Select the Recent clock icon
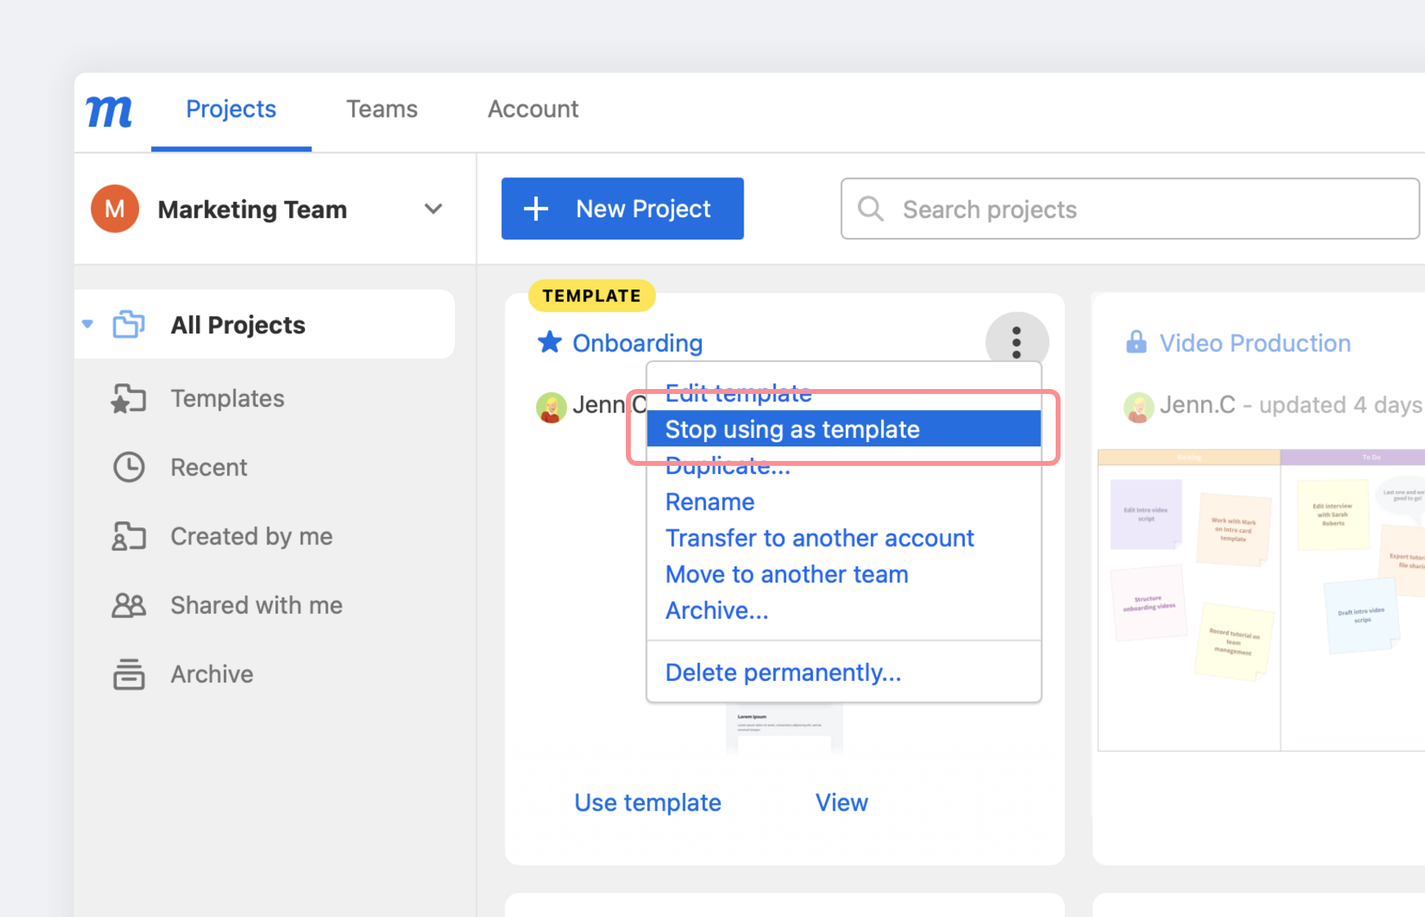This screenshot has height=917, width=1425. coord(129,467)
